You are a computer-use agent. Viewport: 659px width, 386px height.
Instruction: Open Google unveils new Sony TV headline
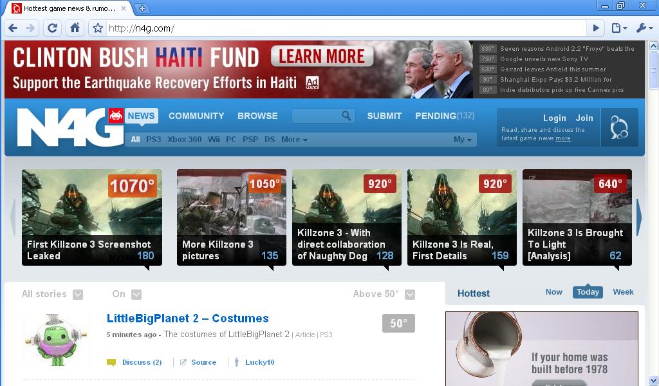[x=544, y=59]
